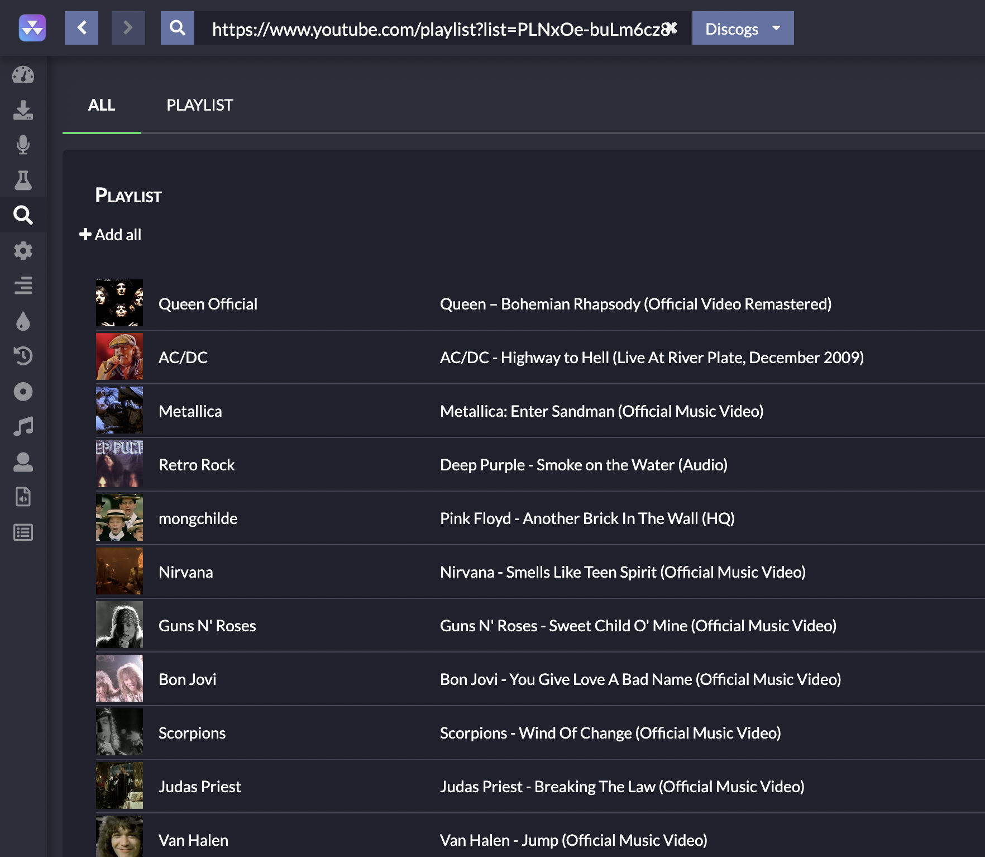Open the history panel via clock icon

23,356
